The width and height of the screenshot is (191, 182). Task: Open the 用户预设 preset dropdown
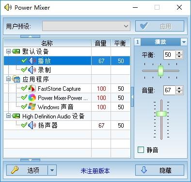(126, 26)
